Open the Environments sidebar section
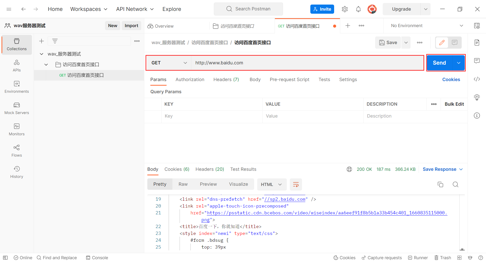Viewport: 486px width, 262px height. tap(17, 87)
